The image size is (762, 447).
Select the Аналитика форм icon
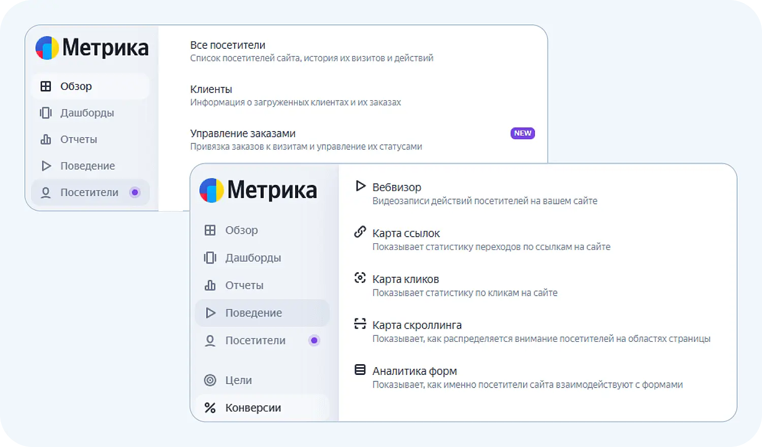click(360, 370)
